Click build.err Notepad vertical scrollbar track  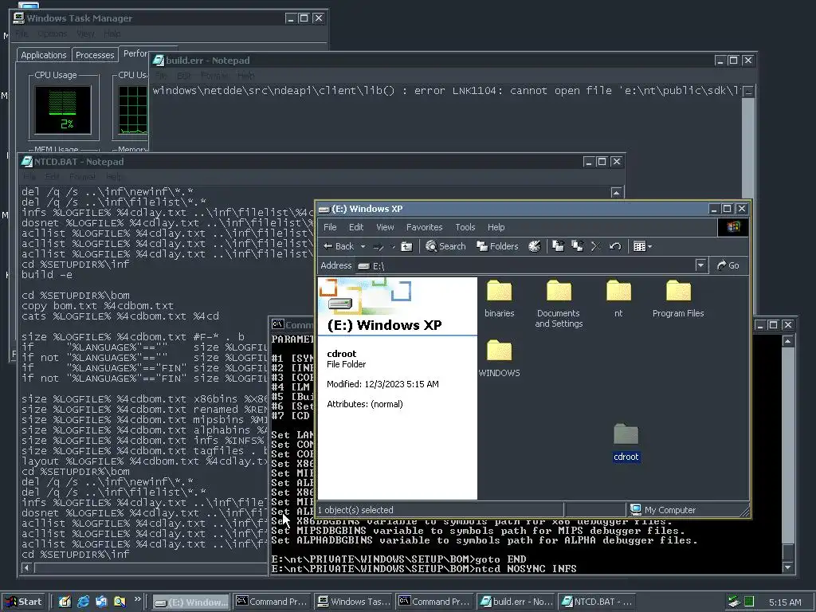tap(747, 148)
